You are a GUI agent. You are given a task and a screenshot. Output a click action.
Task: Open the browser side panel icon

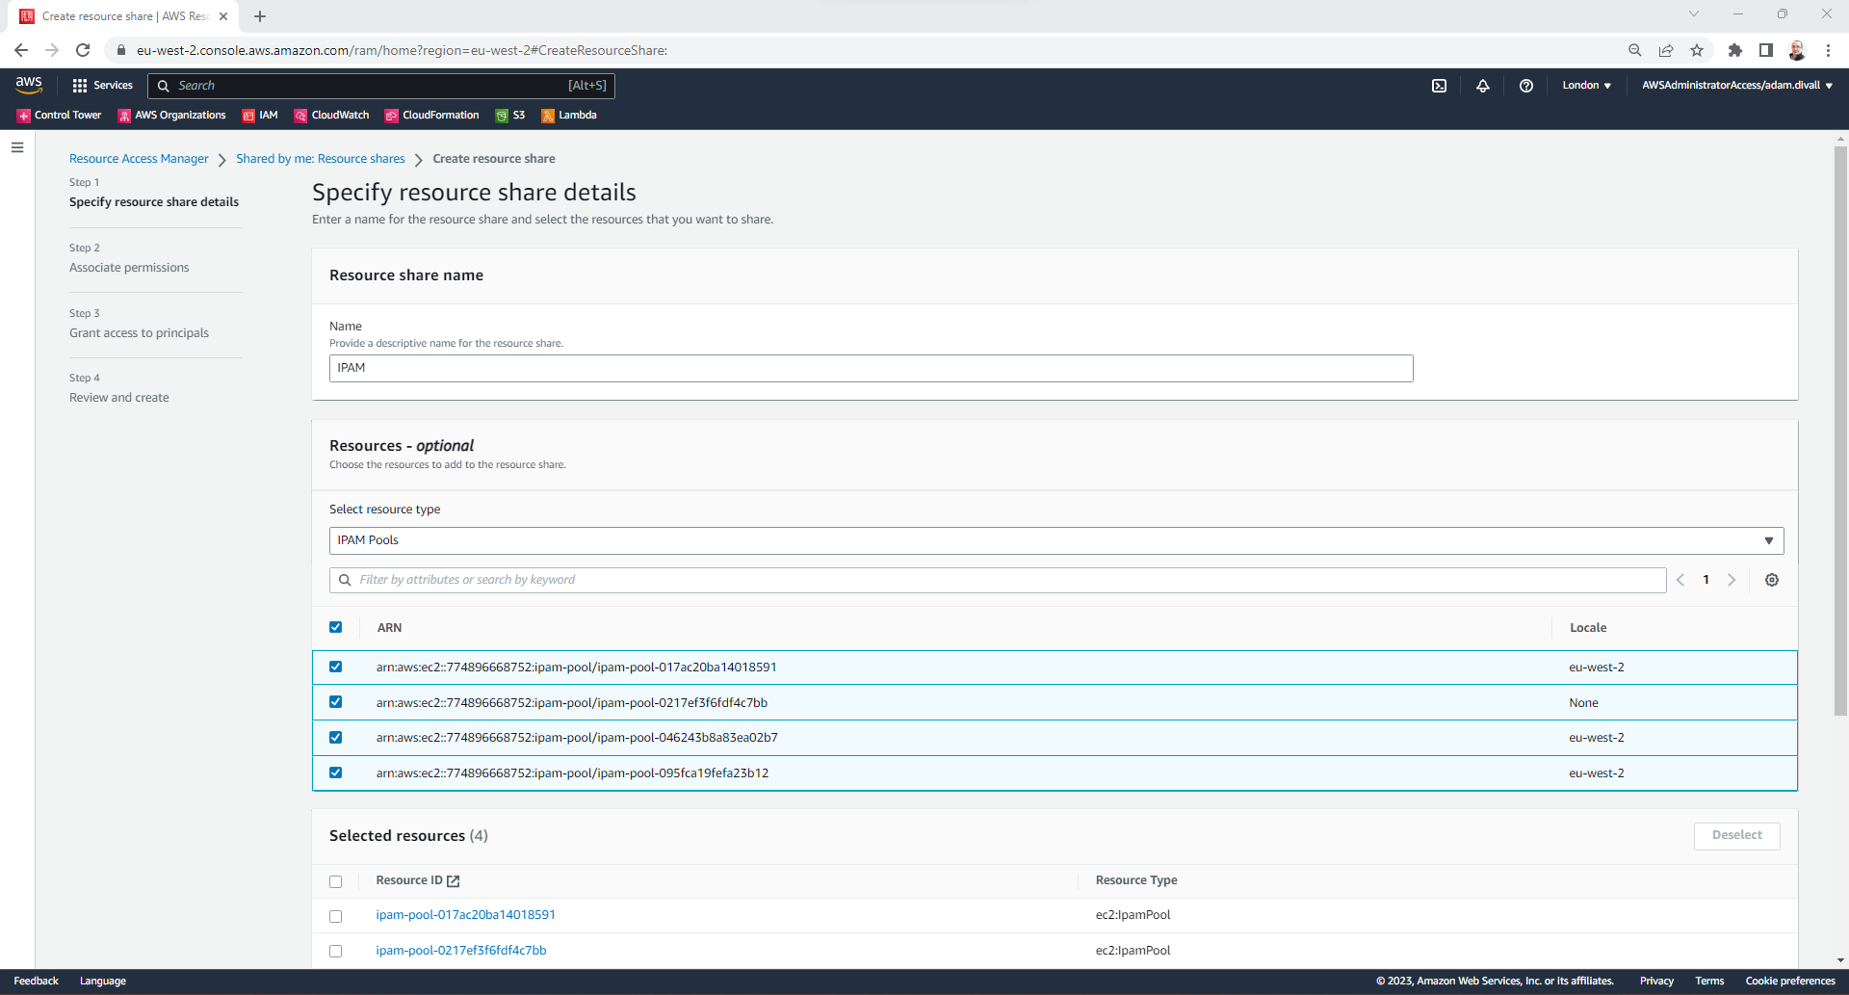coord(1766,50)
